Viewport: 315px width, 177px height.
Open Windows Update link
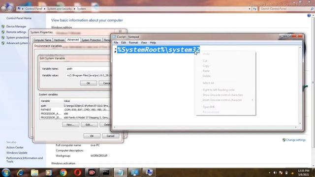(x=17, y=153)
